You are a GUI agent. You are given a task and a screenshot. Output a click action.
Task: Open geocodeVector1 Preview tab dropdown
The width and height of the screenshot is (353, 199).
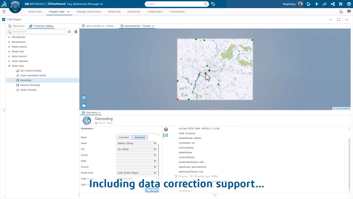[153, 26]
